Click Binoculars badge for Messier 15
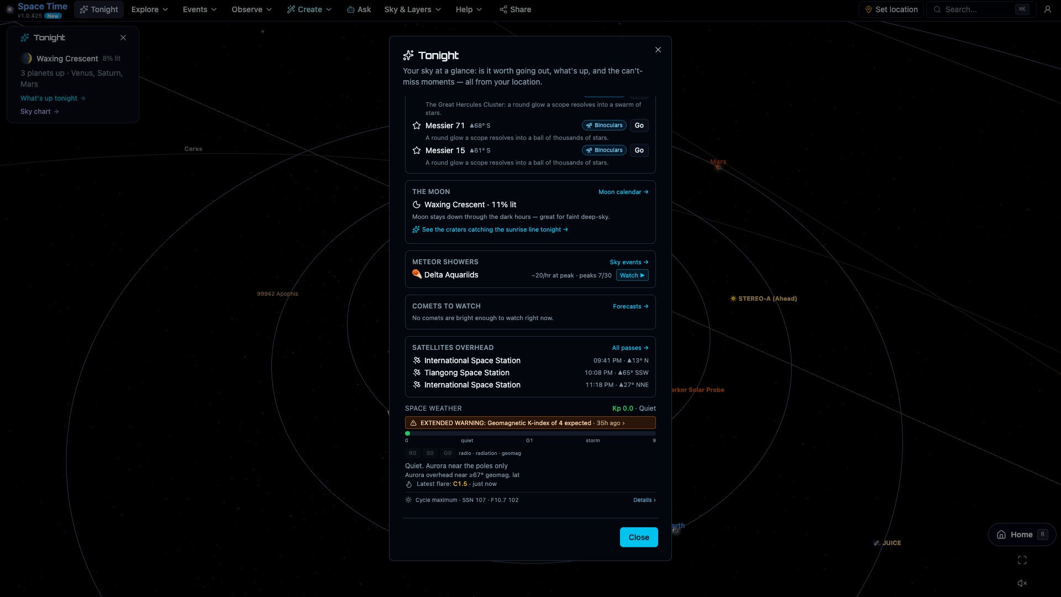The height and width of the screenshot is (597, 1061). click(604, 150)
